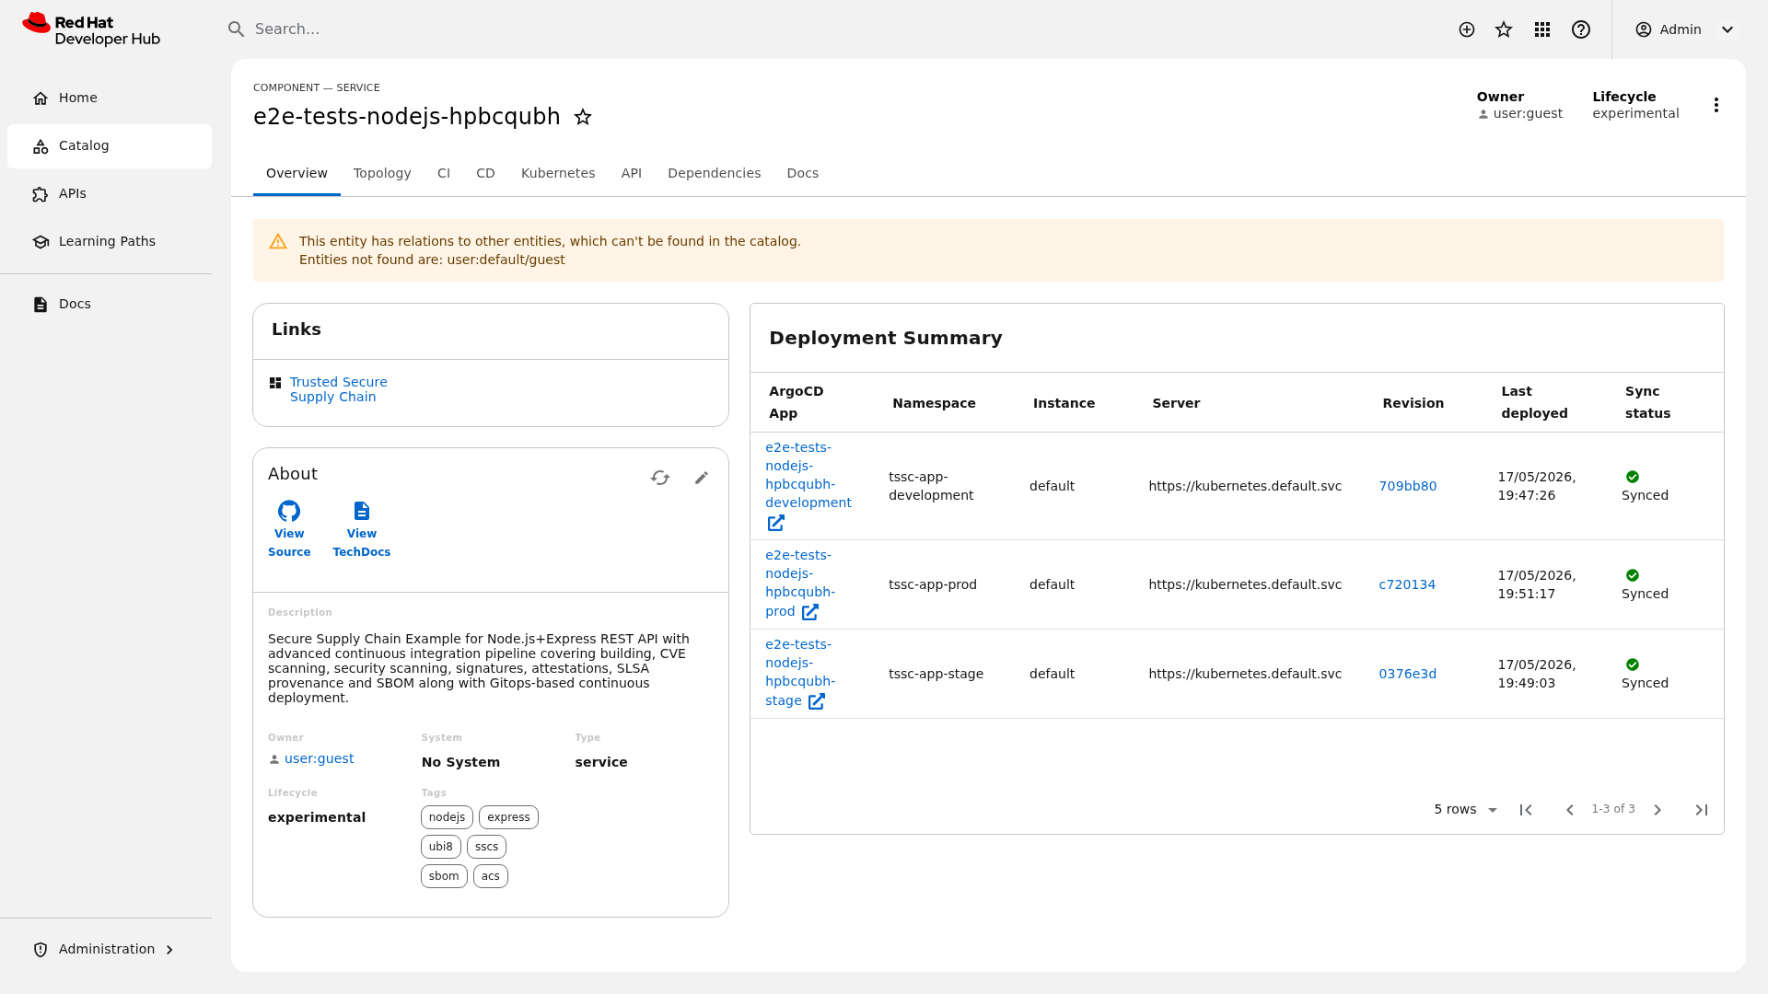Screen dimensions: 1768x994
Task: Switch to the Topology tab
Action: pos(382,173)
